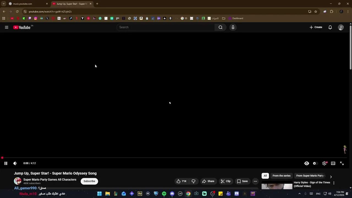Open Harry Styles Sign of the Times video

point(312,184)
